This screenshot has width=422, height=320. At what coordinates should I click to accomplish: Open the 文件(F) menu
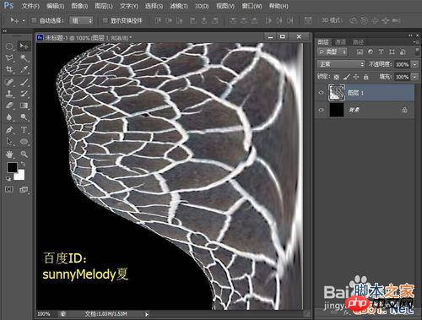pos(30,6)
